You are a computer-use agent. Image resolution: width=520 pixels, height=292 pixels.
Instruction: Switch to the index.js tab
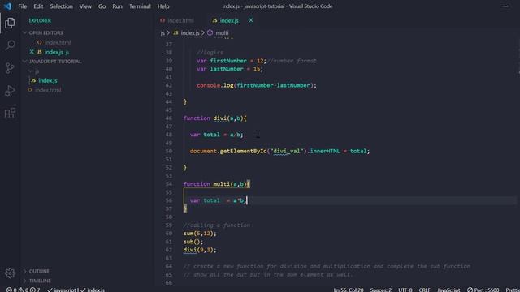pos(229,20)
